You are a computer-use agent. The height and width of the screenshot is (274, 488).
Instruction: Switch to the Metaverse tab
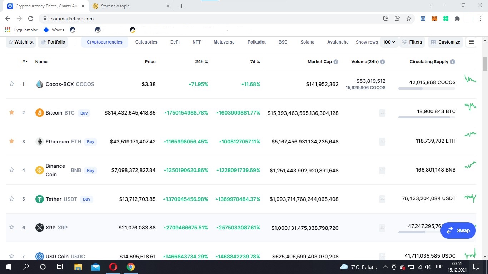pyautogui.click(x=224, y=42)
